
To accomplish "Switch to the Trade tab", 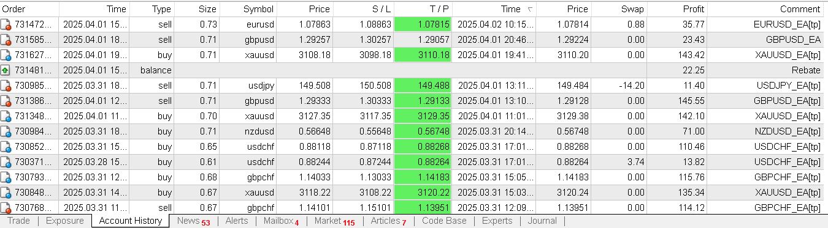I will click(18, 221).
